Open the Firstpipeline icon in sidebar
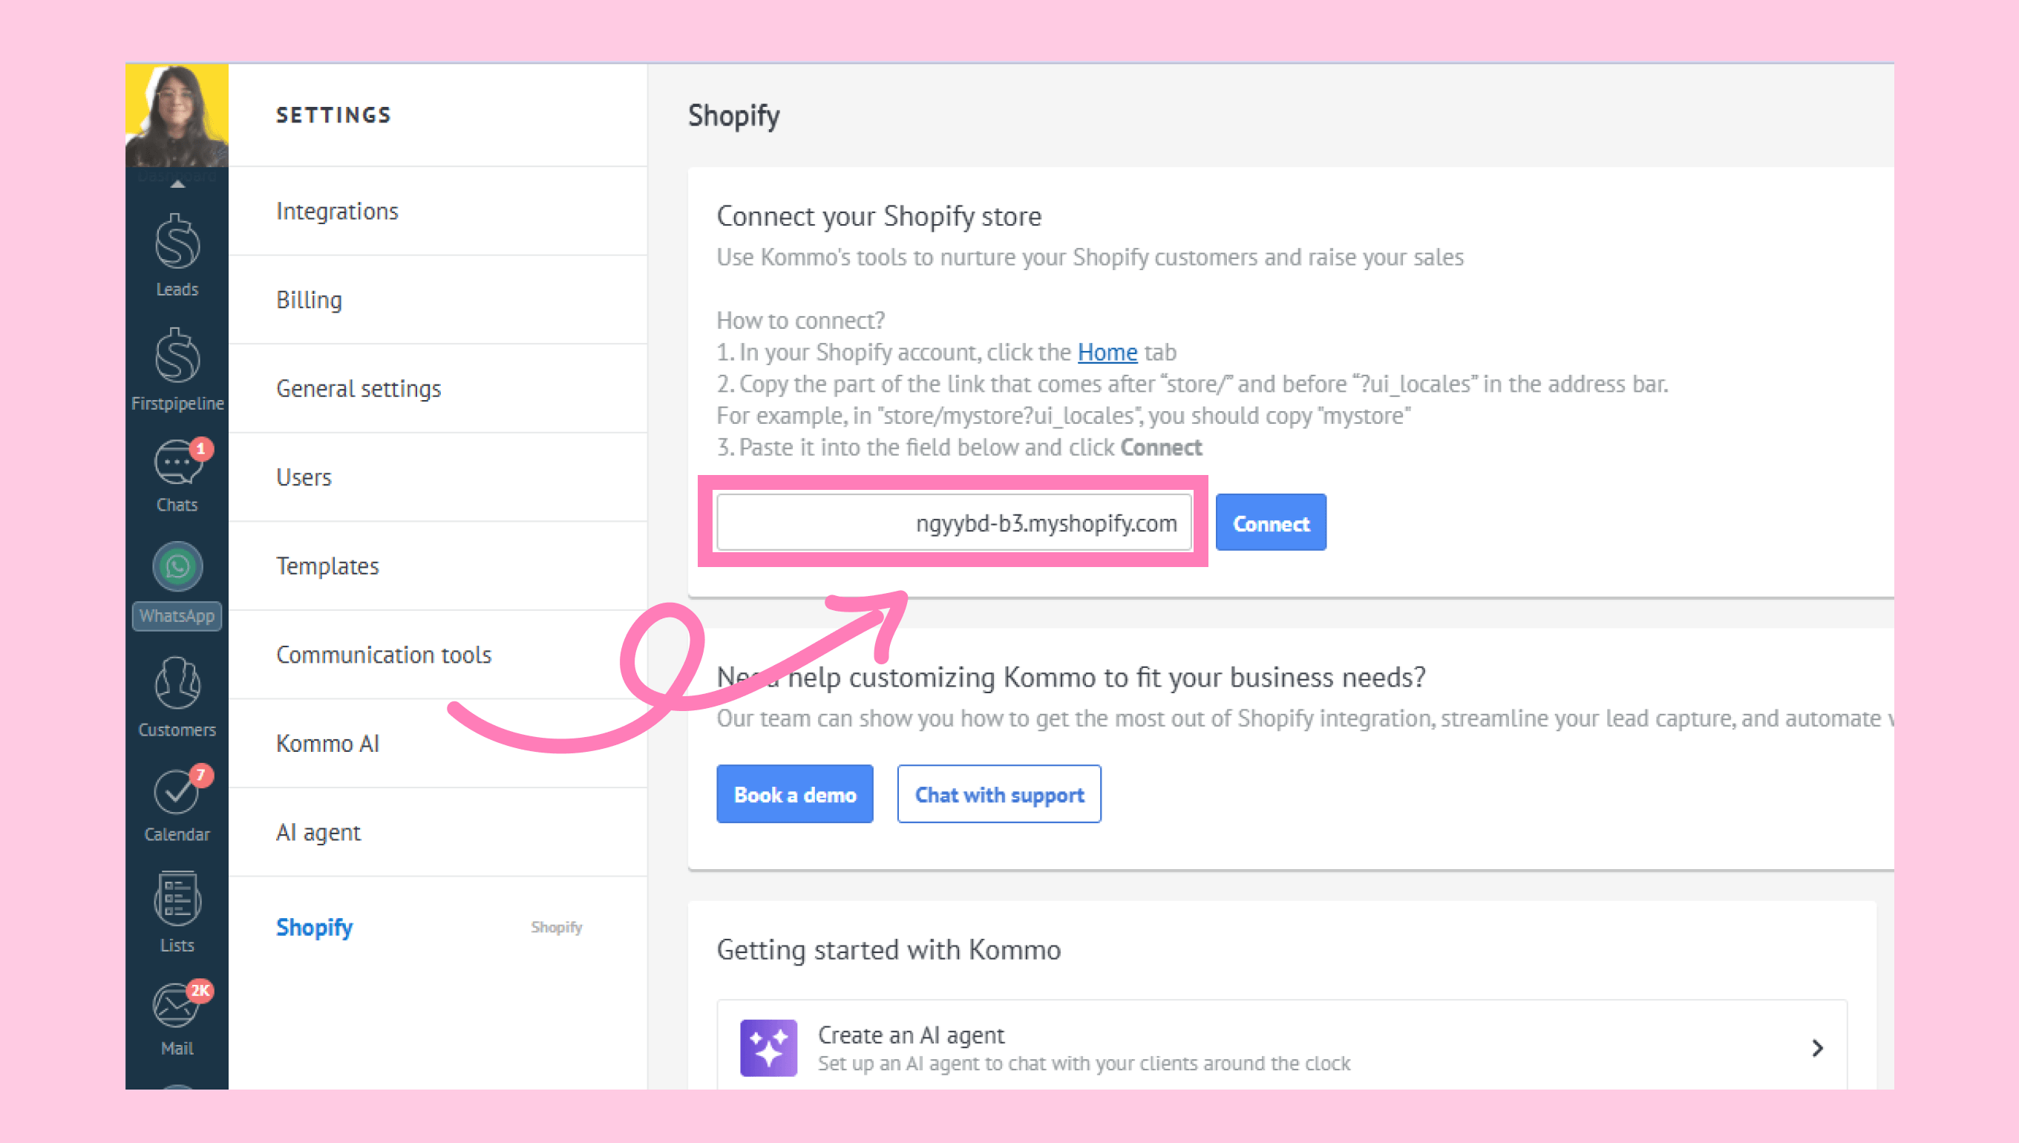Viewport: 2019px width, 1143px height. (x=177, y=369)
